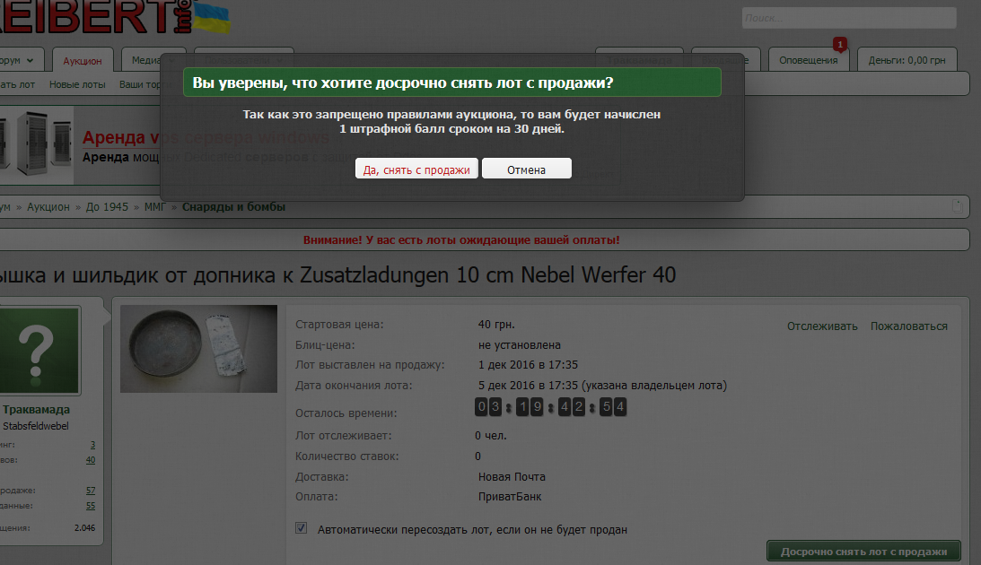Click the "Новая Почта" delivery value
The width and height of the screenshot is (981, 565).
click(512, 477)
